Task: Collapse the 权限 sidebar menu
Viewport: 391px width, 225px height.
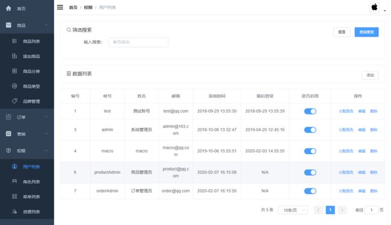Action: tap(27, 151)
